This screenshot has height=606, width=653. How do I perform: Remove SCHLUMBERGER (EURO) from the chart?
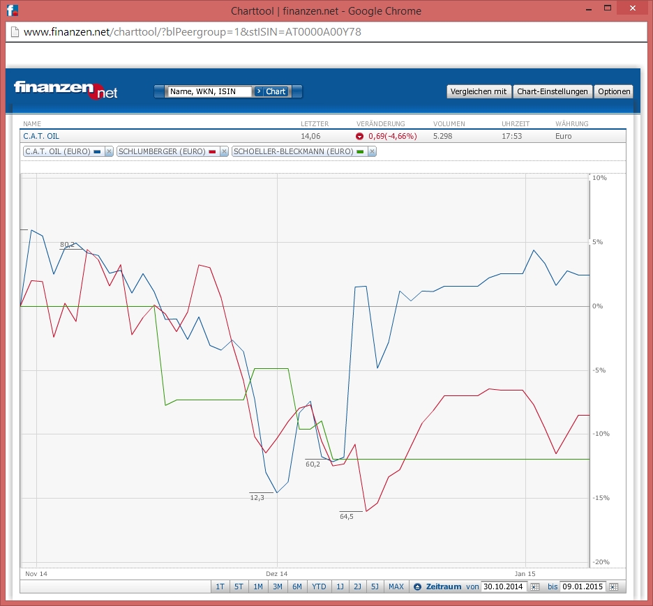click(224, 151)
